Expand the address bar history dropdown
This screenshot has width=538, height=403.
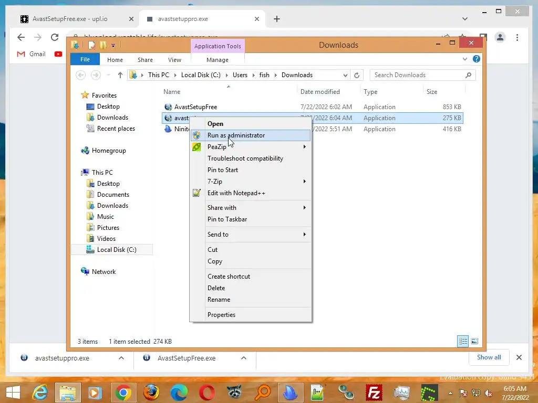(x=345, y=75)
